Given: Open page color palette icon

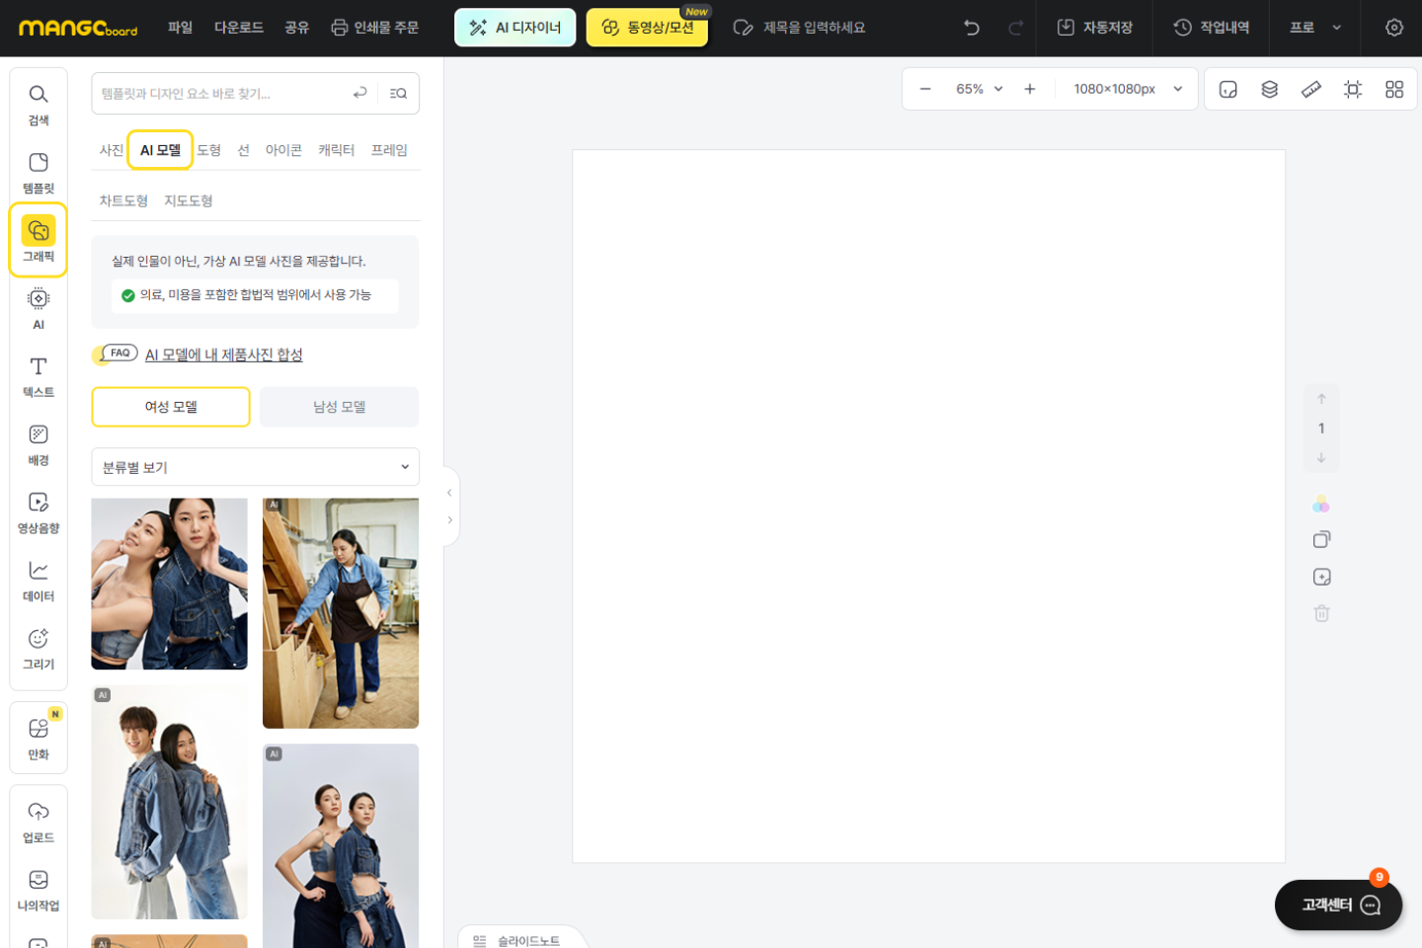Looking at the screenshot, I should pos(1321,505).
